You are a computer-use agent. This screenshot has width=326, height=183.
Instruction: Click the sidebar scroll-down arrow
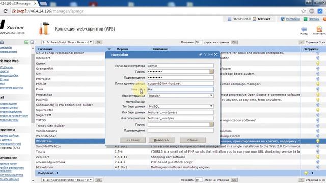click(33, 181)
